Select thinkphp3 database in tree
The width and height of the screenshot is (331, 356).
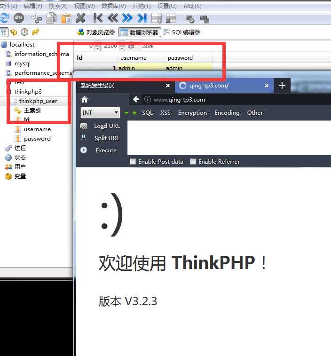28,92
